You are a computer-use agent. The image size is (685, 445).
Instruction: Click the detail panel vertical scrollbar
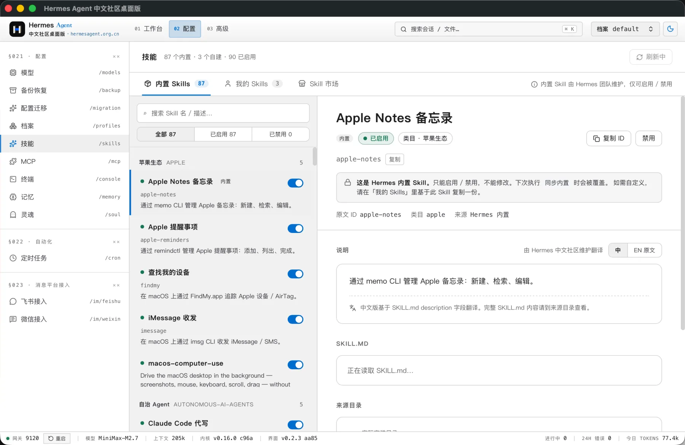point(682,213)
